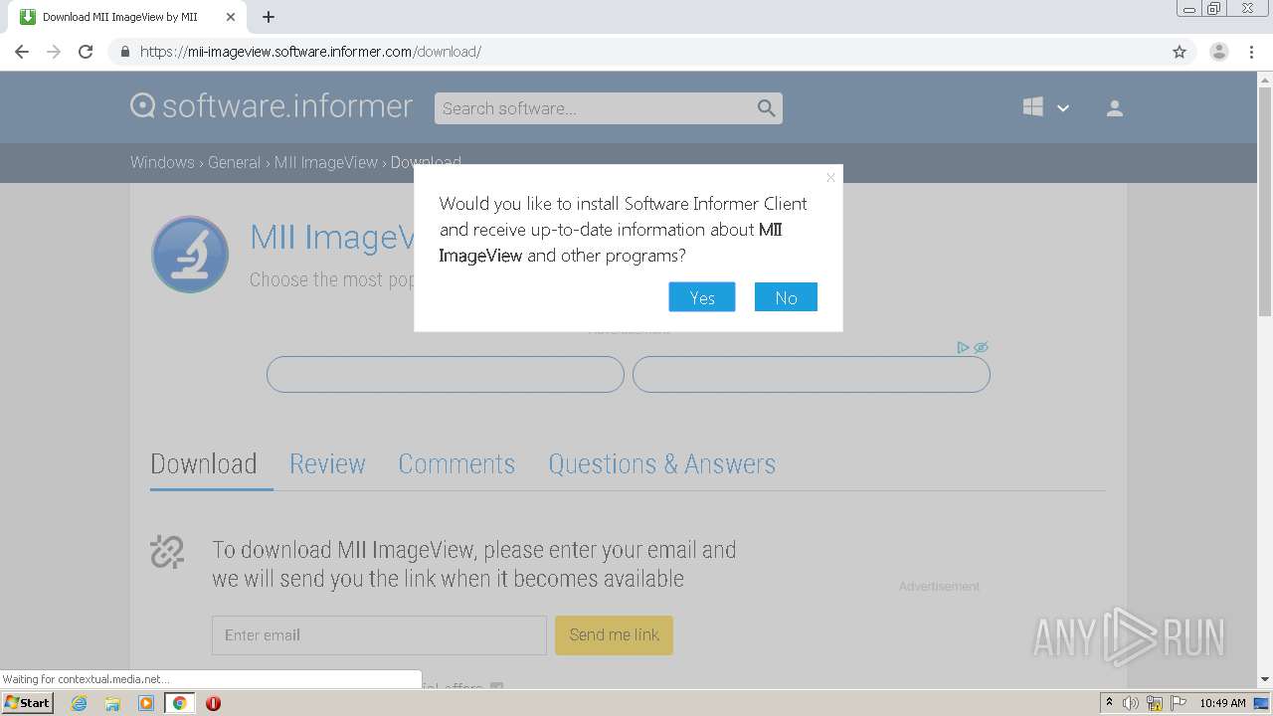Click the Action Center flag icon
The image size is (1273, 716).
click(1179, 703)
